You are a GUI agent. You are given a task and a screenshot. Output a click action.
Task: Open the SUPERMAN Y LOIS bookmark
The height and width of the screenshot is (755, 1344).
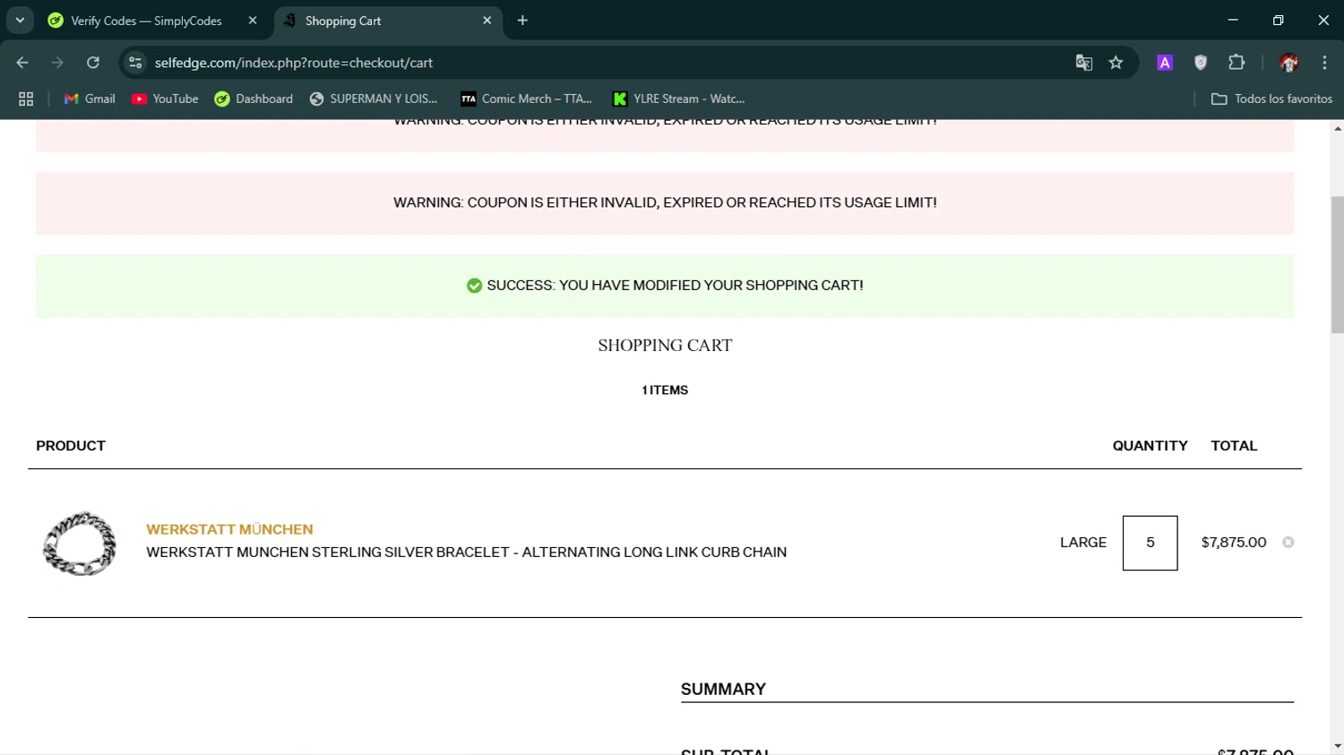coord(374,99)
